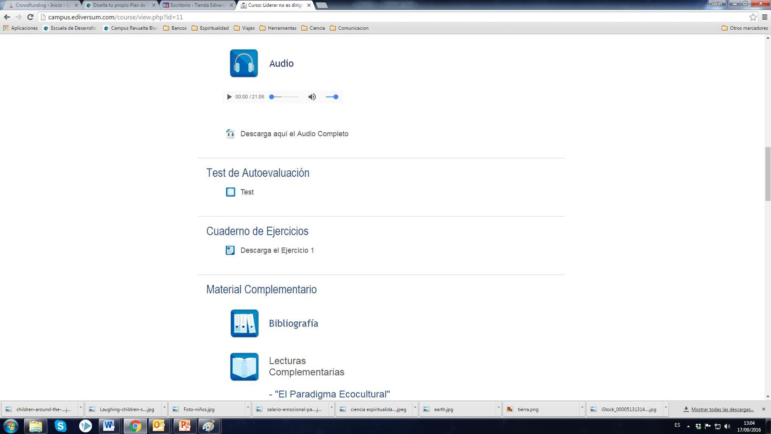The image size is (771, 434).
Task: Switch to the Crowdfunding - Inicio tab
Action: pos(42,6)
